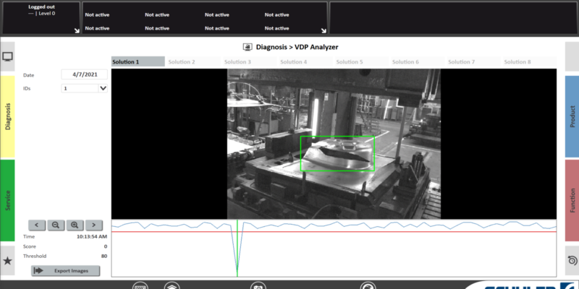Click the Export Images button
The height and width of the screenshot is (289, 579).
[x=66, y=271]
